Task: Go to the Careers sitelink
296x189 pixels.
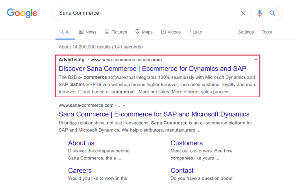Action: 80,171
